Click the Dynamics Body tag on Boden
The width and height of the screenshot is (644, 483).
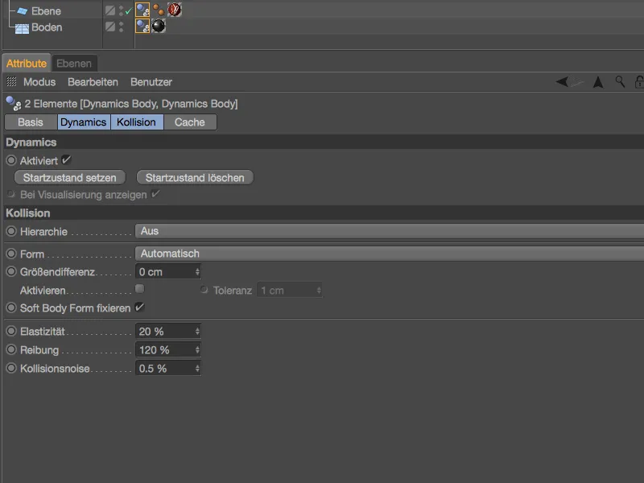[x=142, y=27]
